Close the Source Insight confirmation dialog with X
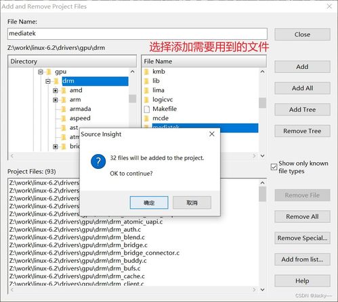This screenshot has width=338, height=302. click(212, 134)
